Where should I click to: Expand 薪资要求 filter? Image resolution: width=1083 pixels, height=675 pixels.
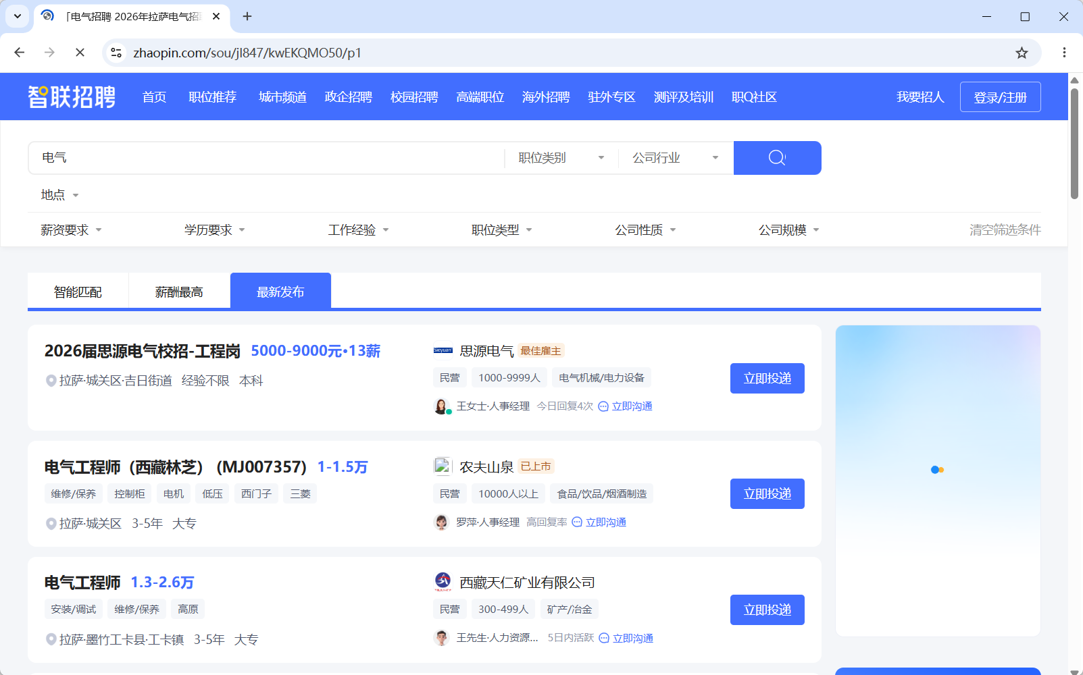click(x=71, y=230)
